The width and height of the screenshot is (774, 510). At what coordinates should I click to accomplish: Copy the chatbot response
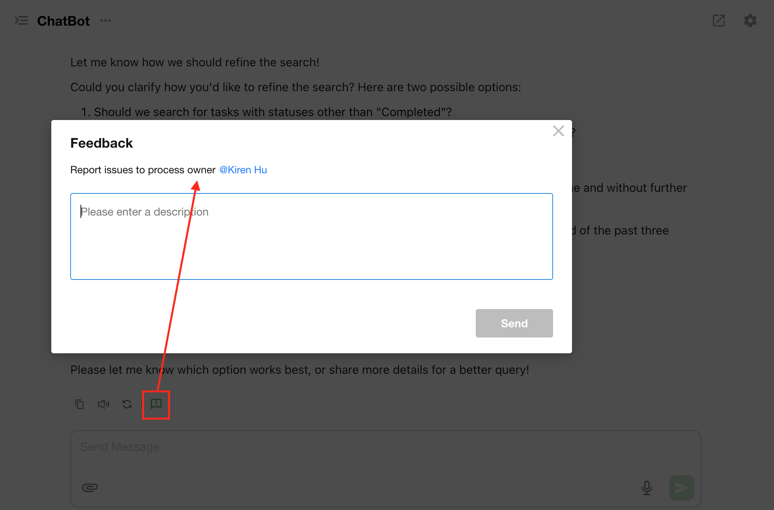80,404
